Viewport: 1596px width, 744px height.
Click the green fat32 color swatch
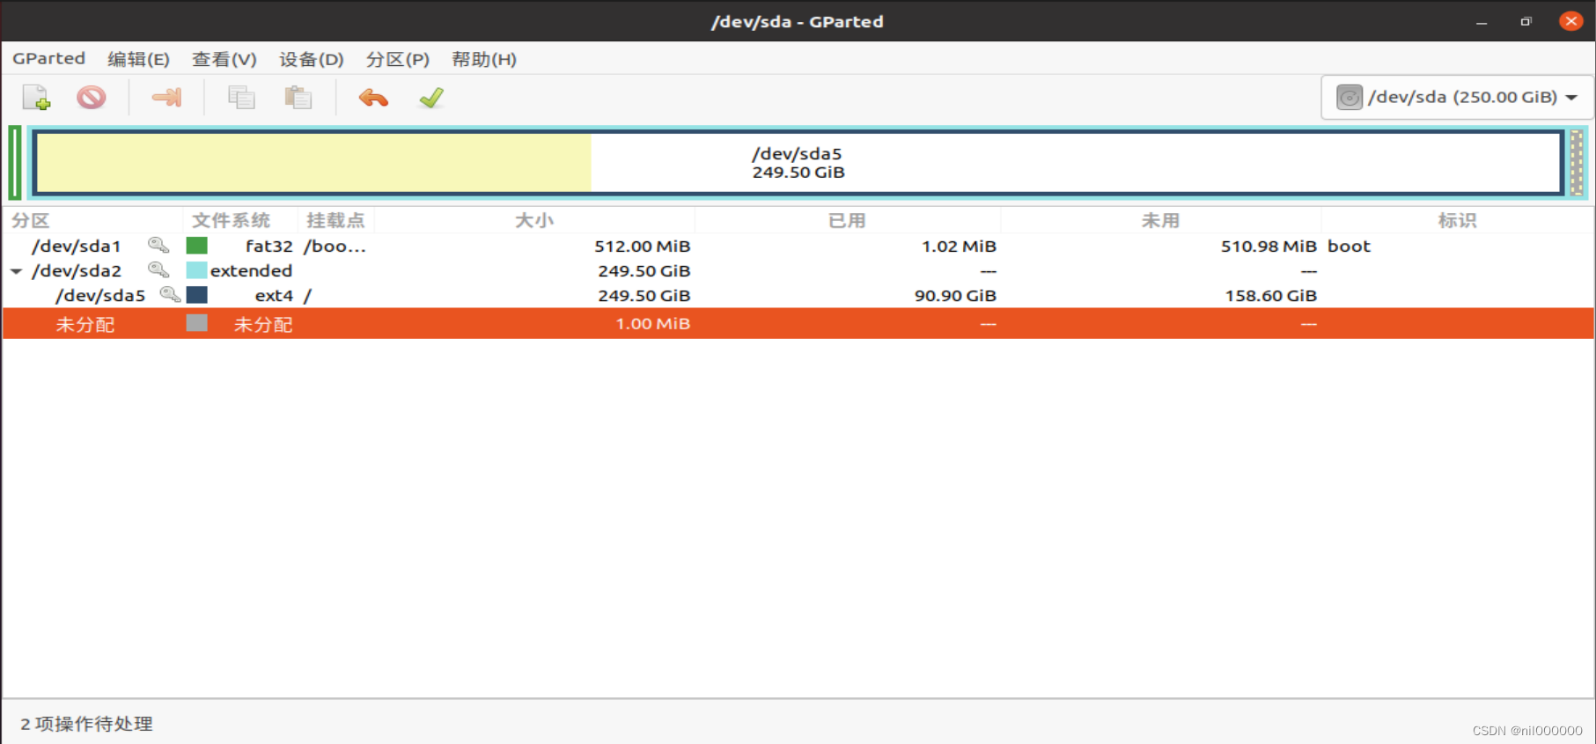197,246
